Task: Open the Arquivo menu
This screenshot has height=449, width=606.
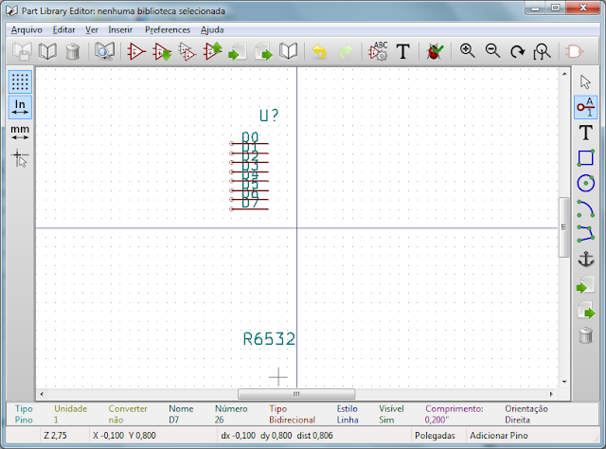Action: [27, 29]
